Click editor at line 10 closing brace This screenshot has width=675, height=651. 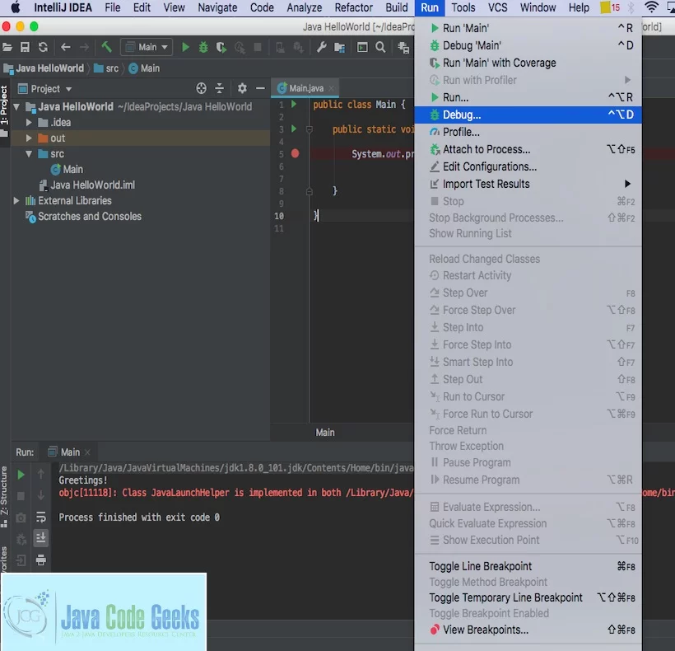pyautogui.click(x=315, y=215)
